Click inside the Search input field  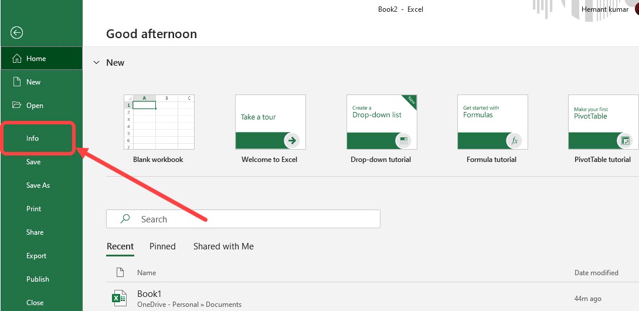243,219
